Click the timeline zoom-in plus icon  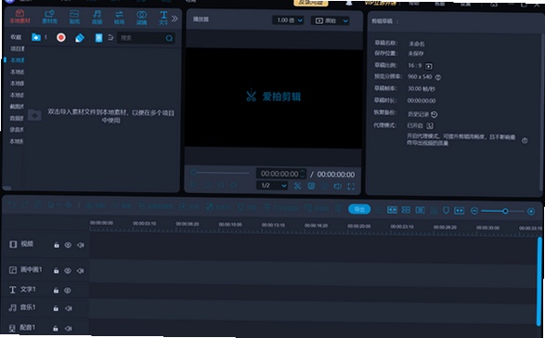click(x=531, y=212)
